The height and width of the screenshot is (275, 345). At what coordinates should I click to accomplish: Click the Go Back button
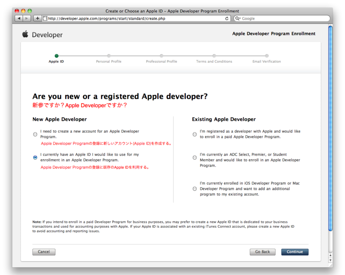click(x=263, y=252)
